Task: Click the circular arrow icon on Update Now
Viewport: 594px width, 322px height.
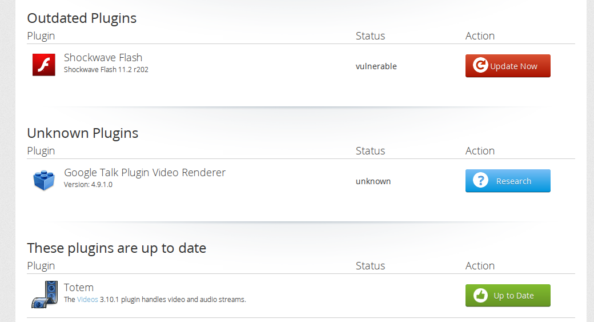Action: pos(481,66)
